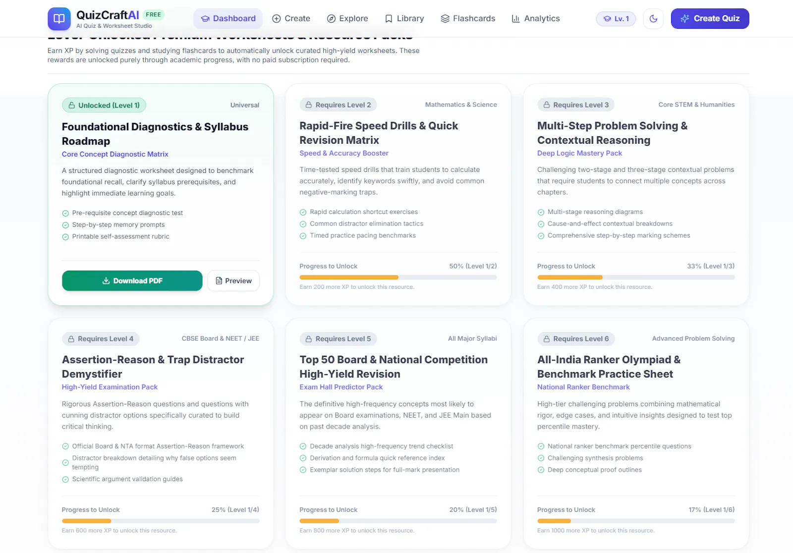Click the Requires Level 4 lock badge
This screenshot has width=793, height=553.
101,338
